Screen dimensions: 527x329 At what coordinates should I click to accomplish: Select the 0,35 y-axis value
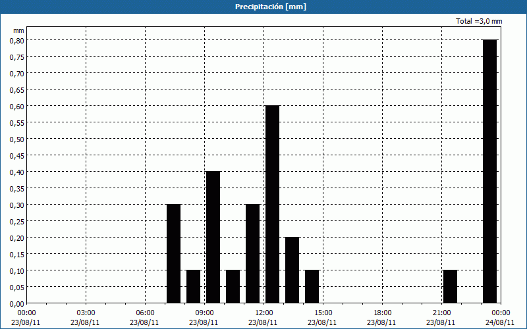(x=17, y=189)
